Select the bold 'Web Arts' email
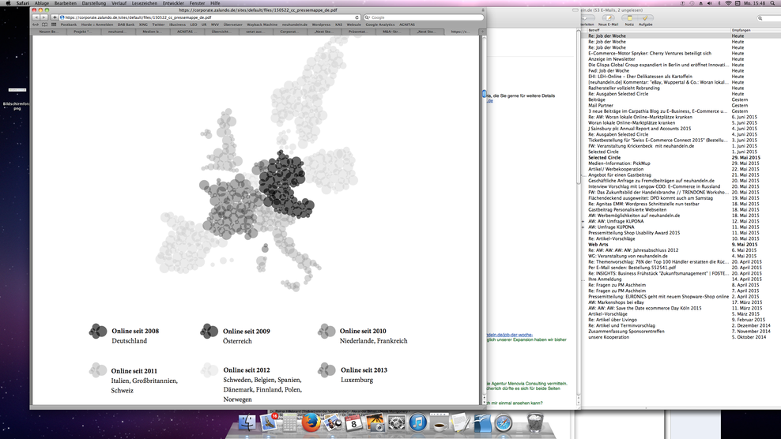Screen dimensions: 781x439 [598, 245]
